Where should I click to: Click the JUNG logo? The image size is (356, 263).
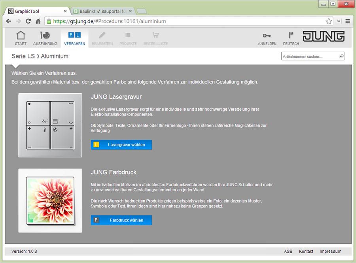click(324, 36)
